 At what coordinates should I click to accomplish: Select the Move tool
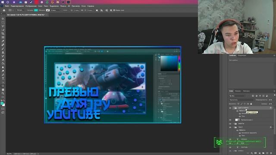pos(3,19)
